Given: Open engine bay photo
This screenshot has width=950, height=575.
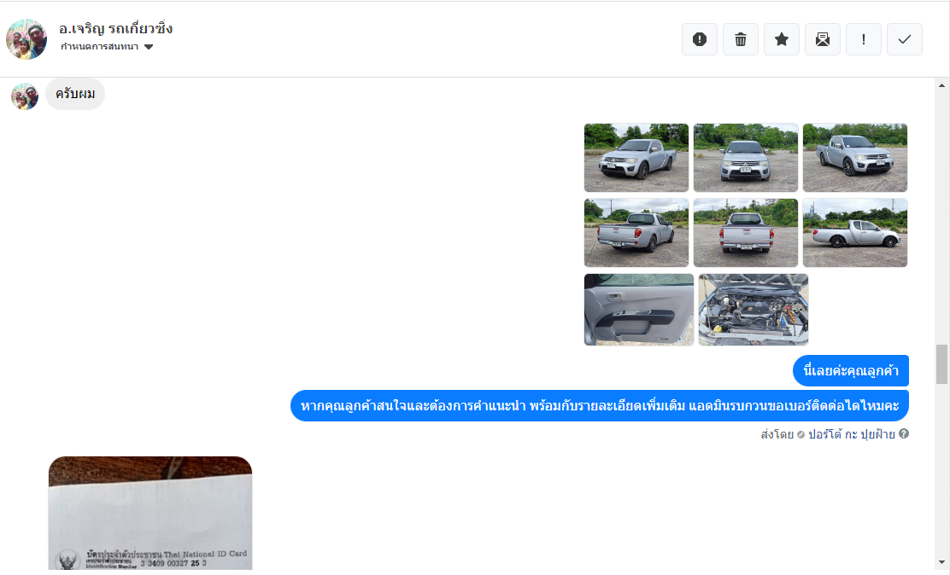Looking at the screenshot, I should coord(754,310).
